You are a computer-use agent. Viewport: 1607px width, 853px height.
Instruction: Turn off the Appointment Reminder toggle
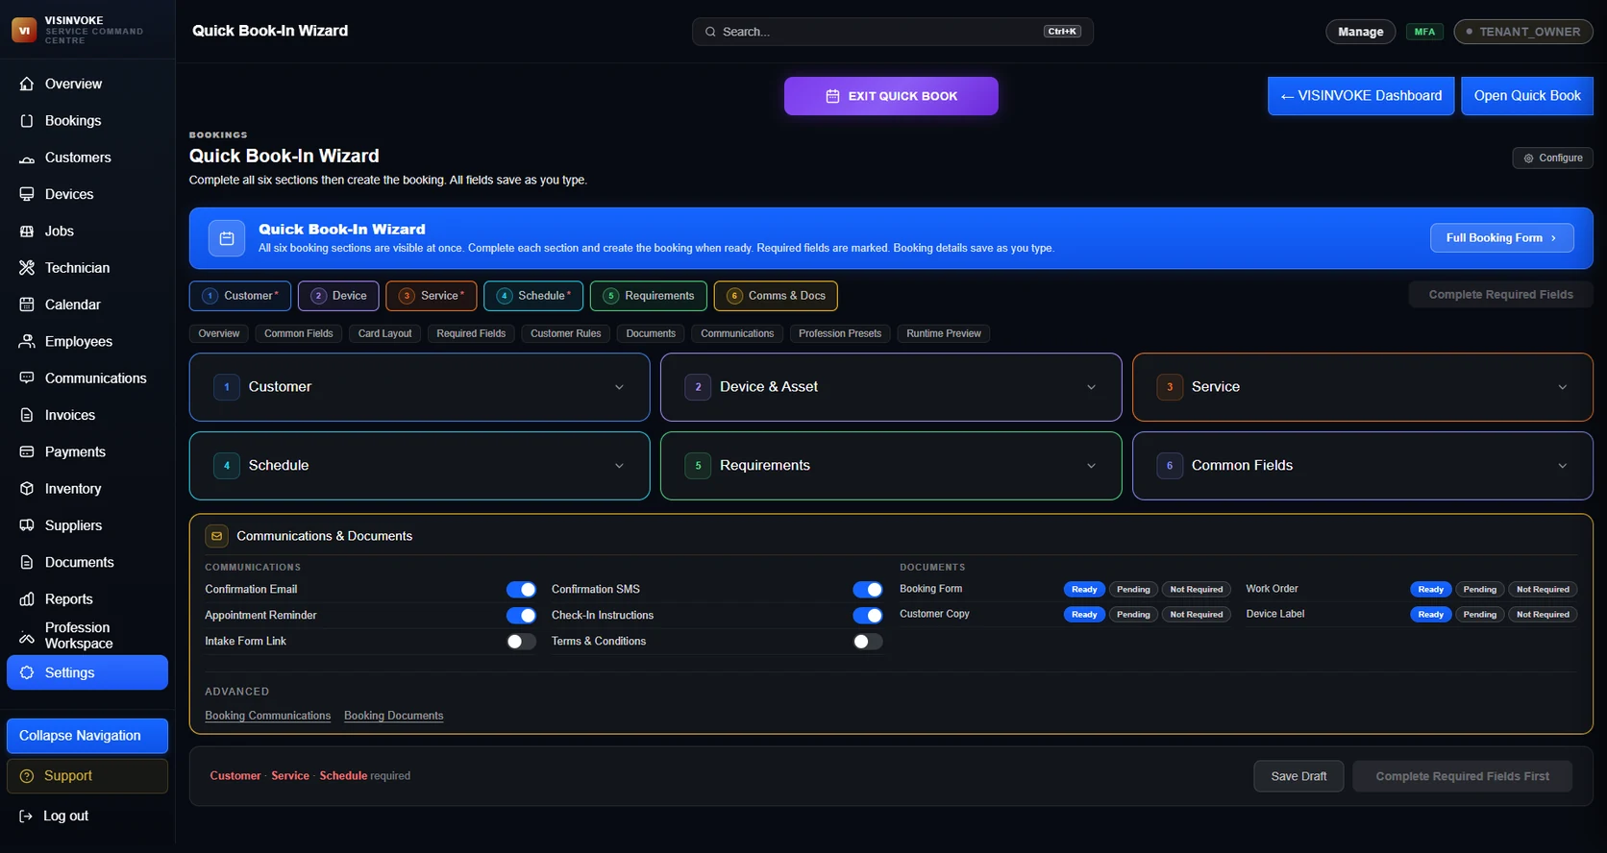521,616
